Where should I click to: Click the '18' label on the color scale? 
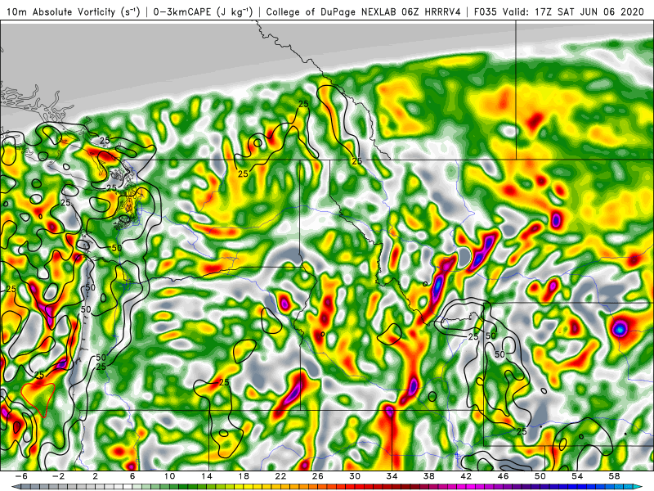[x=244, y=476]
